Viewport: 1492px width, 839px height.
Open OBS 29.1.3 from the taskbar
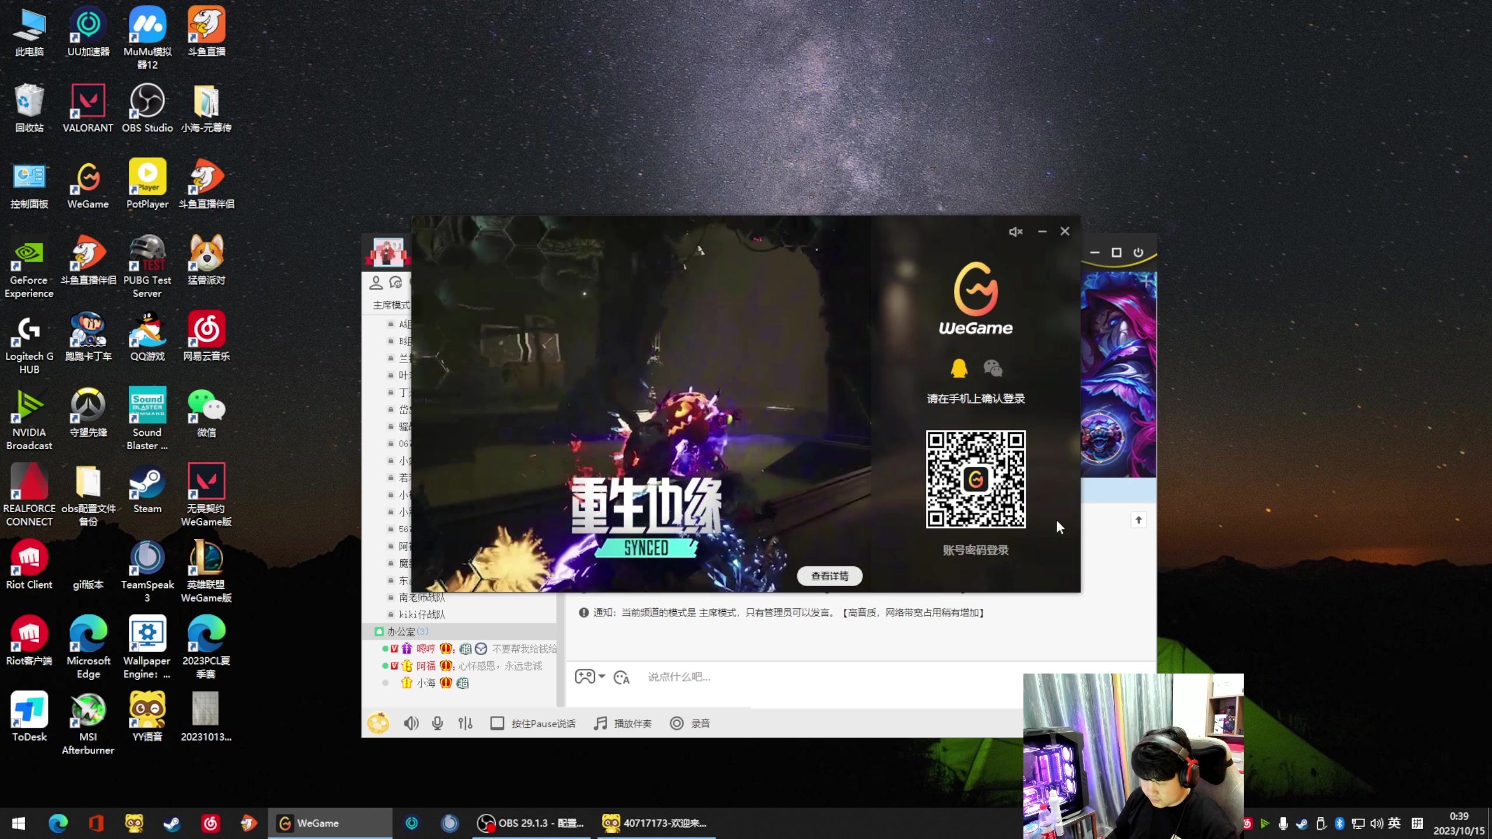click(x=530, y=823)
